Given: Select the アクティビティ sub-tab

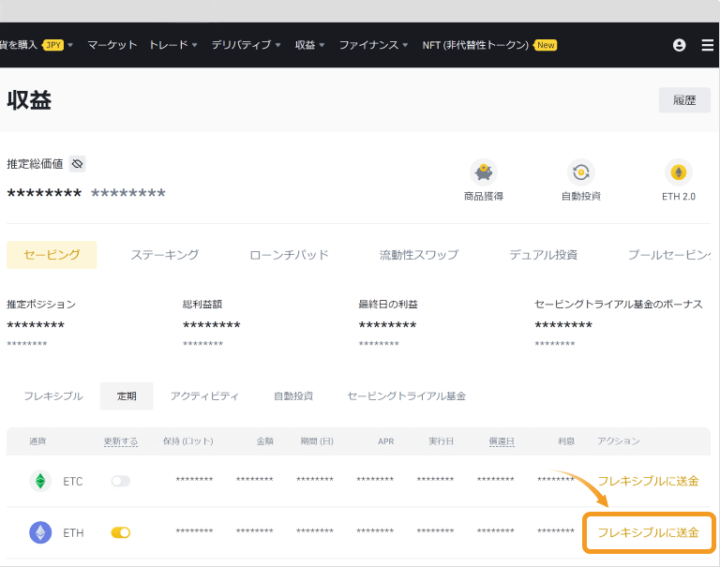Looking at the screenshot, I should click(204, 396).
